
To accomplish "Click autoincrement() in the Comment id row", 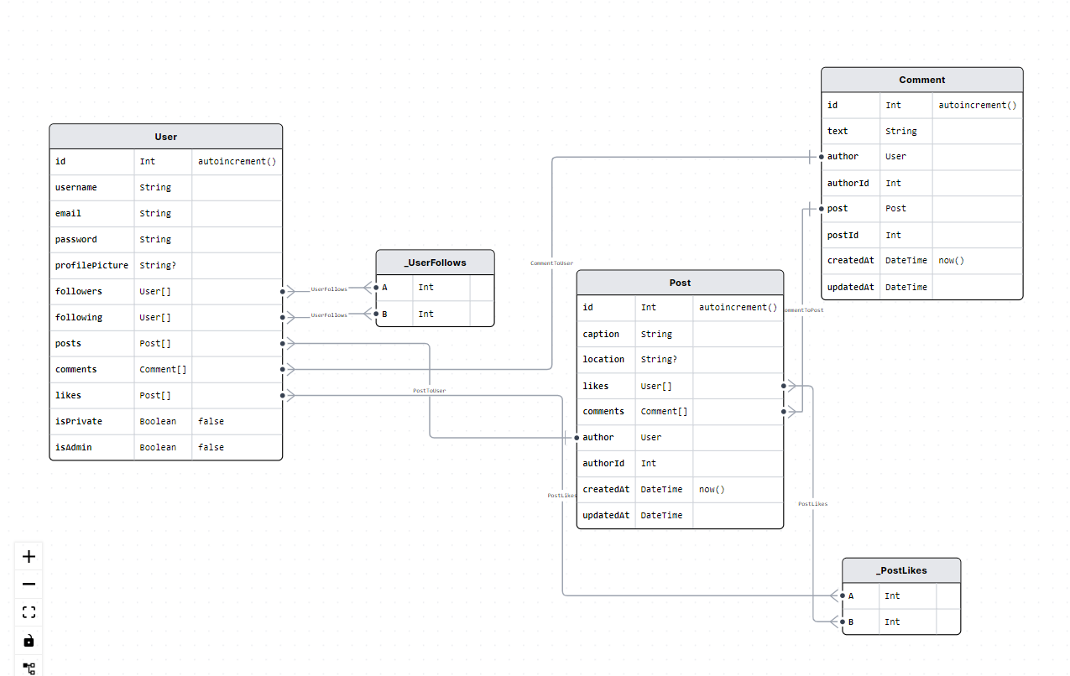I will [978, 105].
